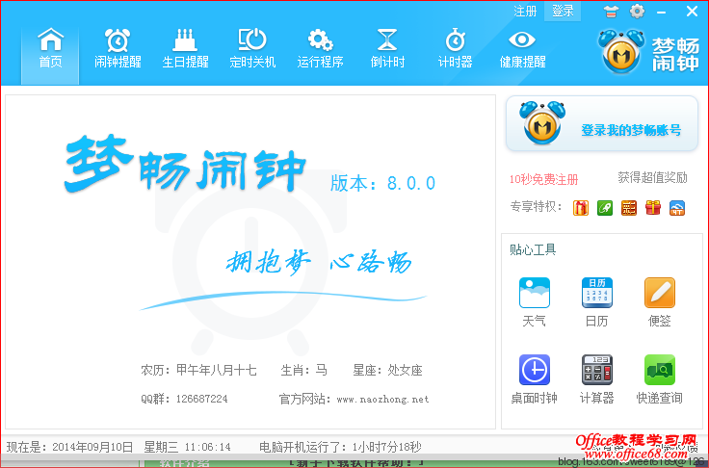
Task: Select 运行程序 run program tab
Action: (x=320, y=49)
